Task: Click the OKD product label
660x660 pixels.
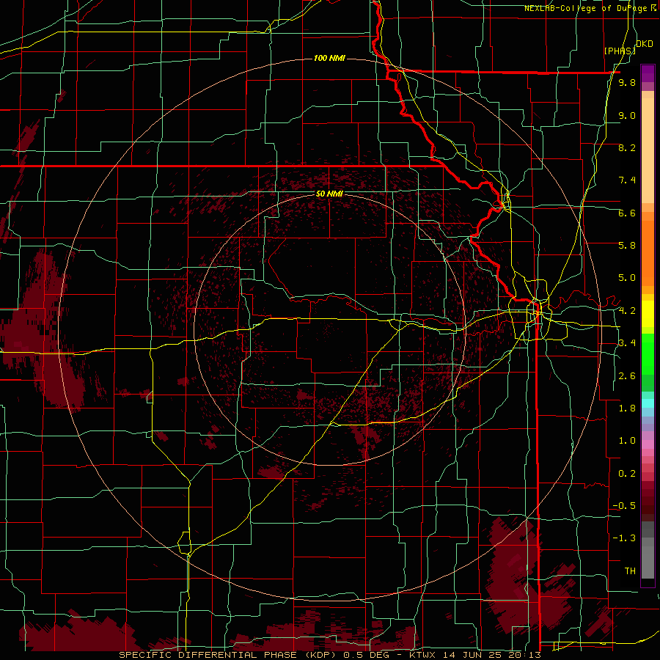Action: click(645, 44)
